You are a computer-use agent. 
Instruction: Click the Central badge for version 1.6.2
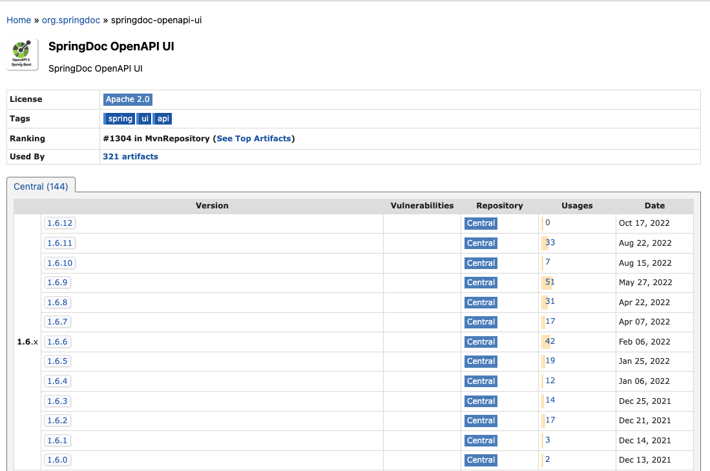click(481, 421)
